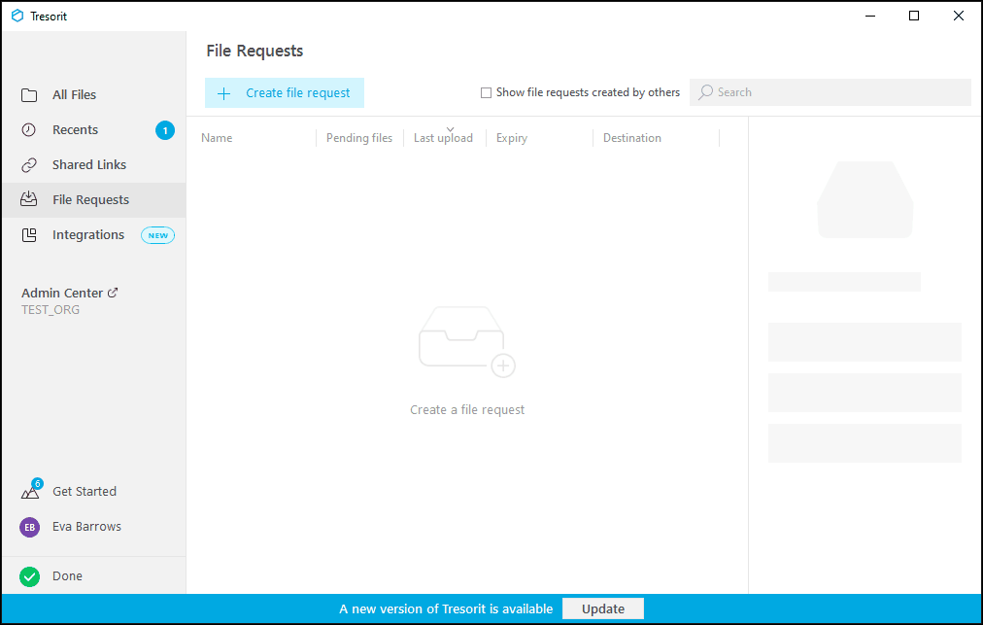Click the plus icon on Create file request
Image resolution: width=983 pixels, height=625 pixels.
(223, 93)
